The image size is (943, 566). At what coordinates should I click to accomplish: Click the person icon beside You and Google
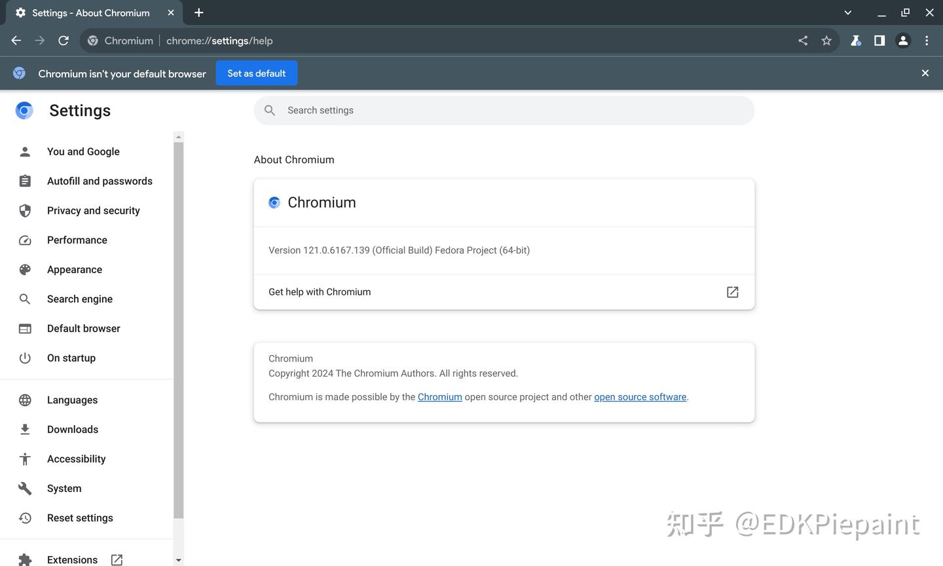click(x=25, y=151)
